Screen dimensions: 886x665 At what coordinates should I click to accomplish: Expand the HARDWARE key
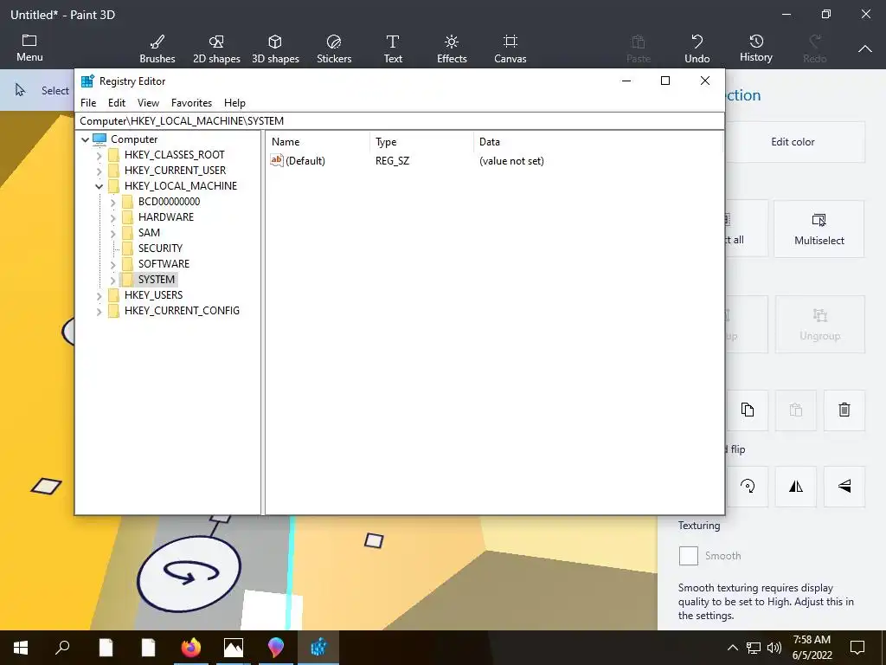click(x=113, y=217)
